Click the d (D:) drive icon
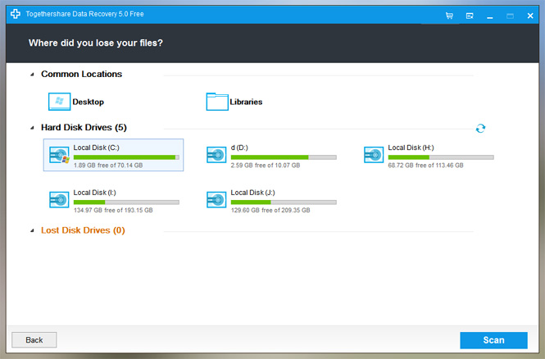545x359 pixels. coord(216,155)
